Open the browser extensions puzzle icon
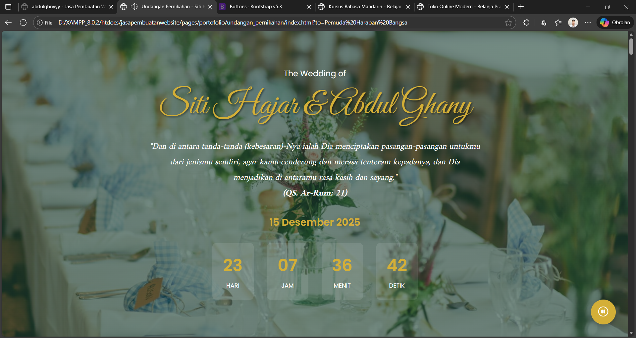The height and width of the screenshot is (338, 636). pos(526,23)
